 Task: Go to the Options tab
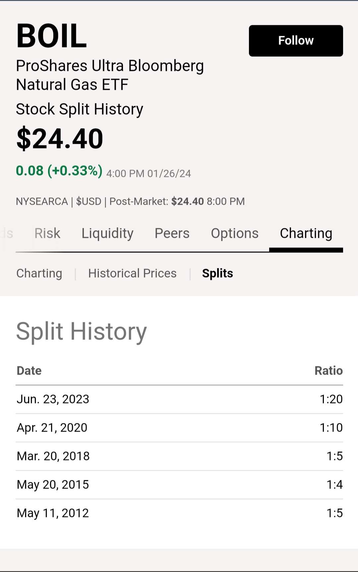click(235, 234)
